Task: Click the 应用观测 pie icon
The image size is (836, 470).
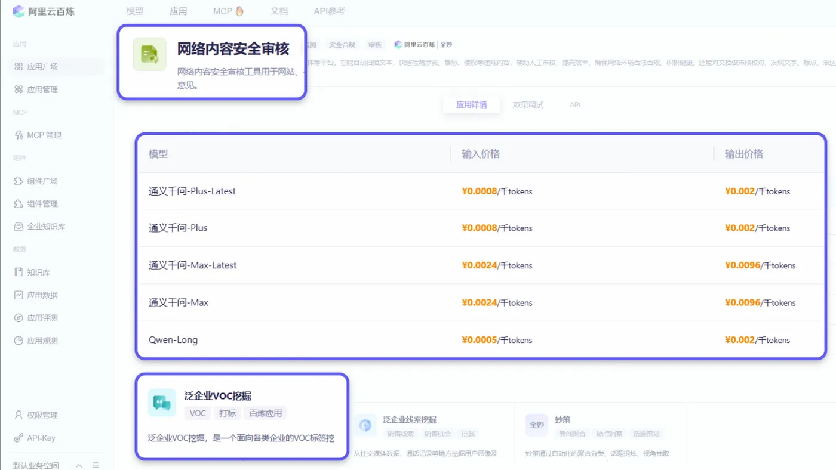Action: 19,341
